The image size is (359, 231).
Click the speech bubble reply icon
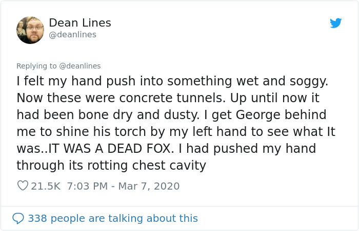tap(18, 218)
